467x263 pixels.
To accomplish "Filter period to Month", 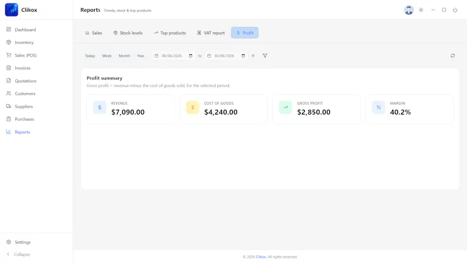I will [124, 56].
